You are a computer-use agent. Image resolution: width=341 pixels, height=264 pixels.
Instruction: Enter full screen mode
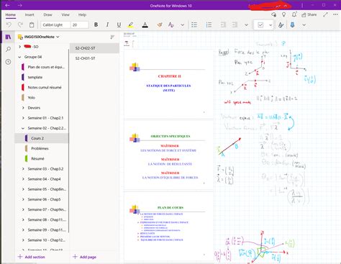click(325, 14)
